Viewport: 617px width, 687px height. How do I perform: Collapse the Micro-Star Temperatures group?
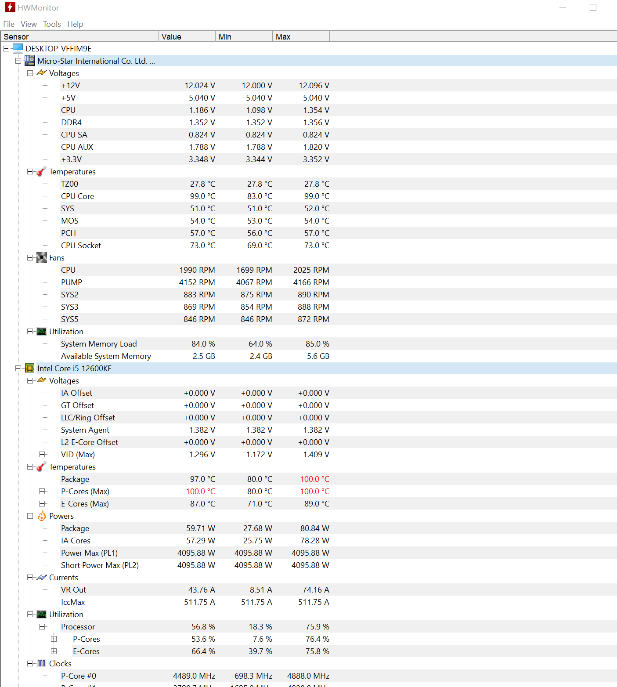30,171
